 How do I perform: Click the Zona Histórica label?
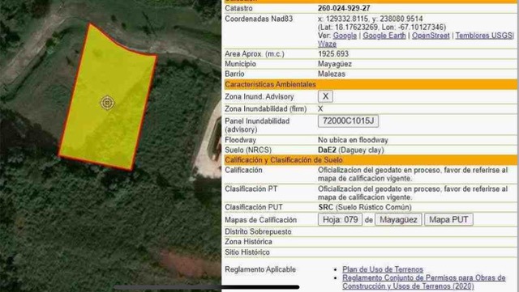click(248, 242)
